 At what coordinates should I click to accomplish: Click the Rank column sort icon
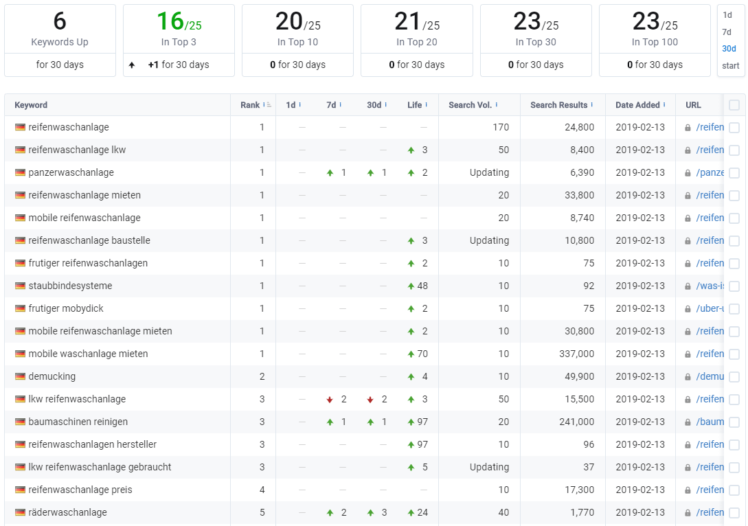(x=267, y=105)
